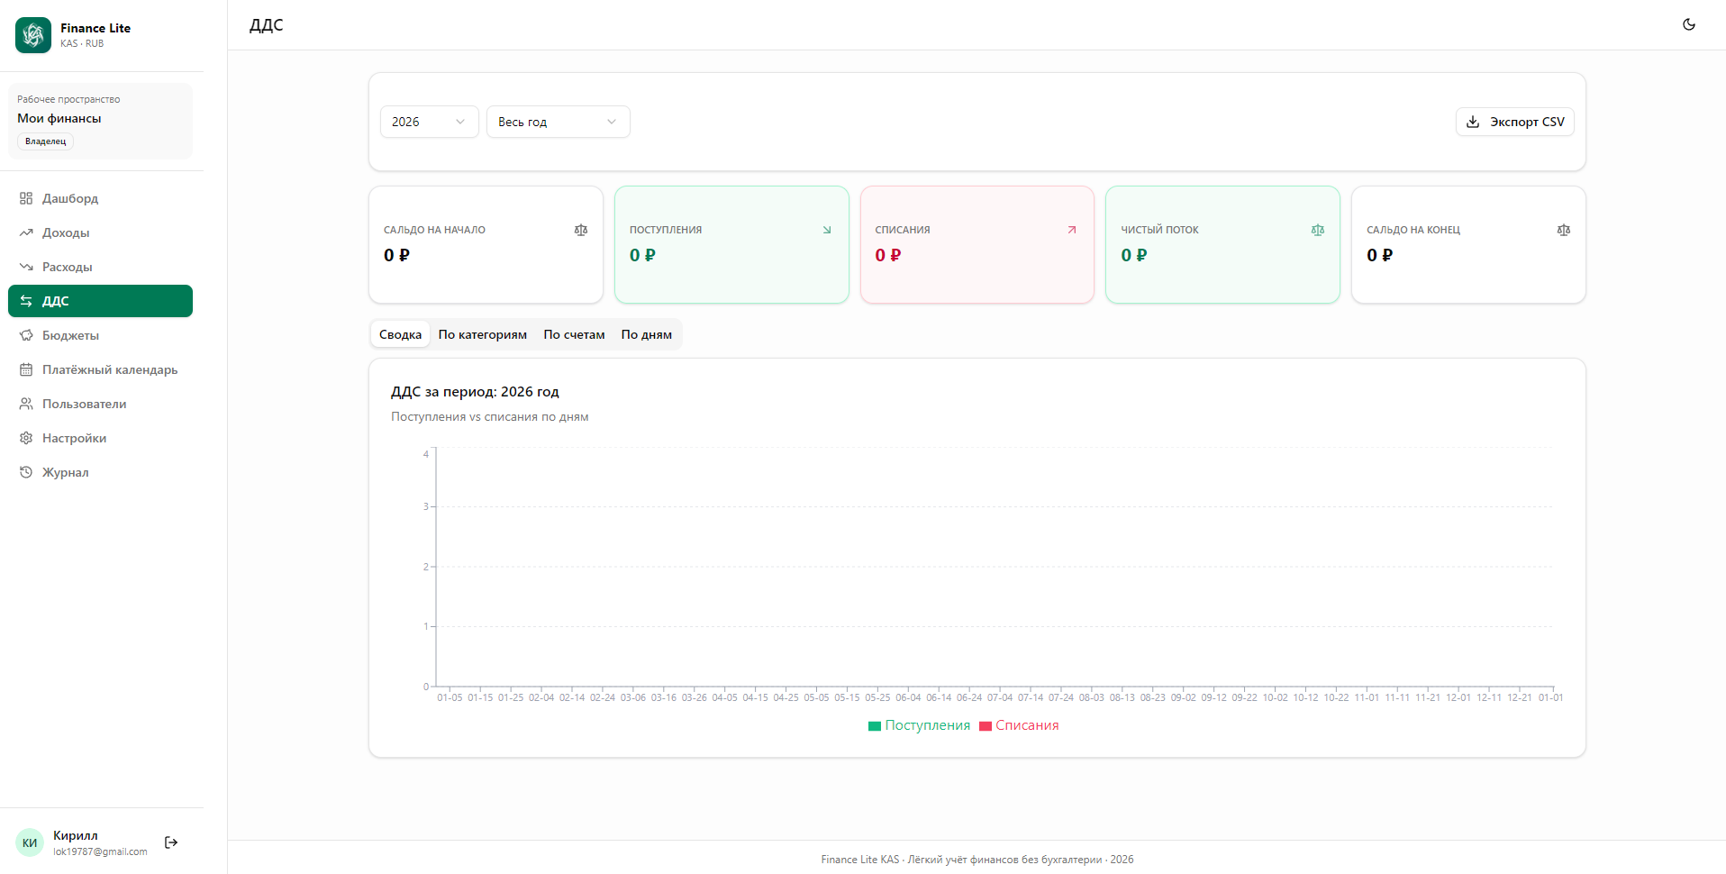The width and height of the screenshot is (1726, 874).
Task: Open the Весь год period dropdown
Action: coord(558,122)
